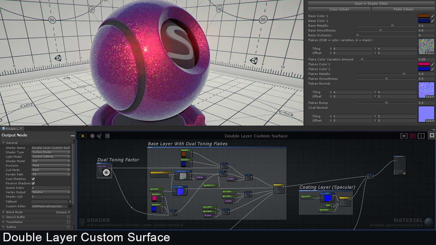Click the Base Color 2 swatch
Image resolution: width=436 pixels, height=245 pixels.
point(424,21)
